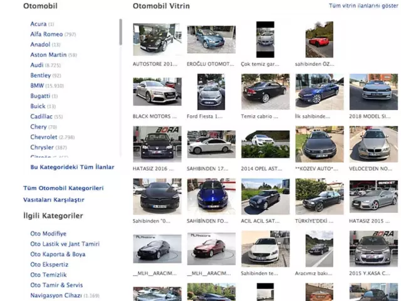Open the Chery category link
This screenshot has width=401, height=301.
click(38, 127)
